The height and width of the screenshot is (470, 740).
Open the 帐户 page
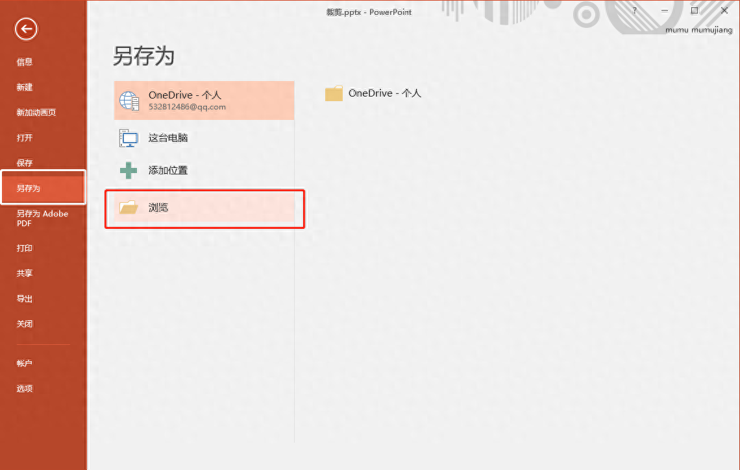click(25, 363)
